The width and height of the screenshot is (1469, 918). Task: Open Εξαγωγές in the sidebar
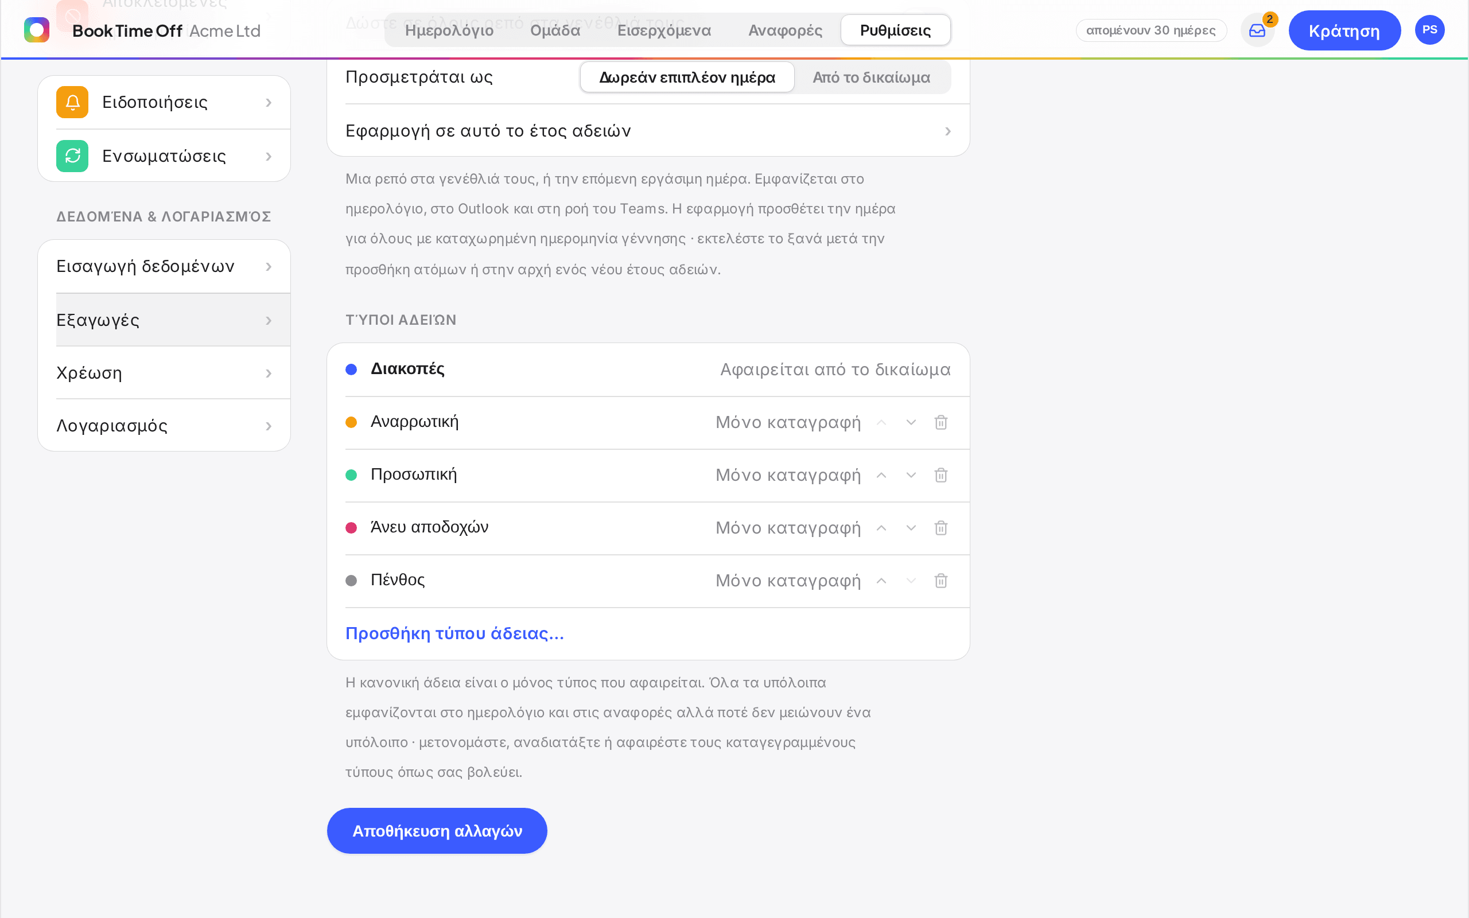[173, 320]
